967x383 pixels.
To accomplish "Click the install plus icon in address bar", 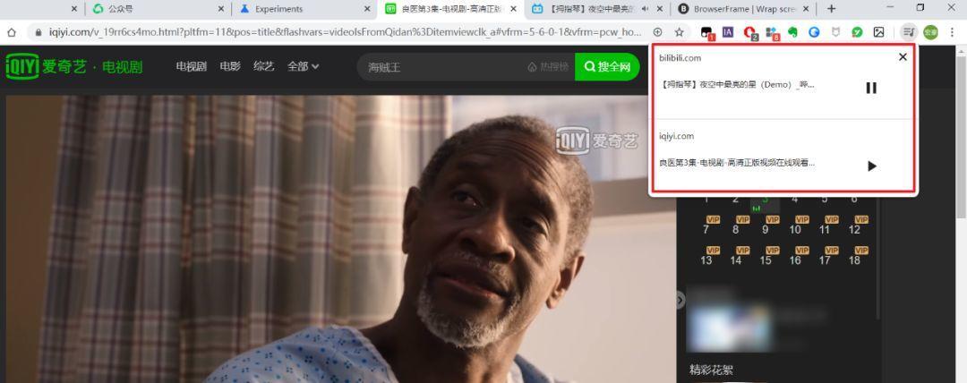I will point(658,32).
